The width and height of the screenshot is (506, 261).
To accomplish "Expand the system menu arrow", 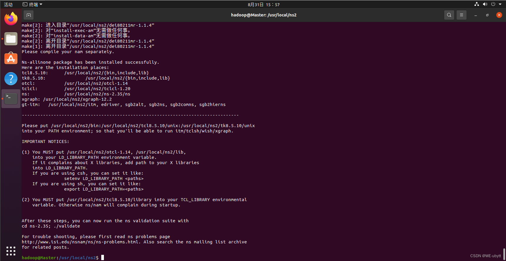I will tap(500, 4).
